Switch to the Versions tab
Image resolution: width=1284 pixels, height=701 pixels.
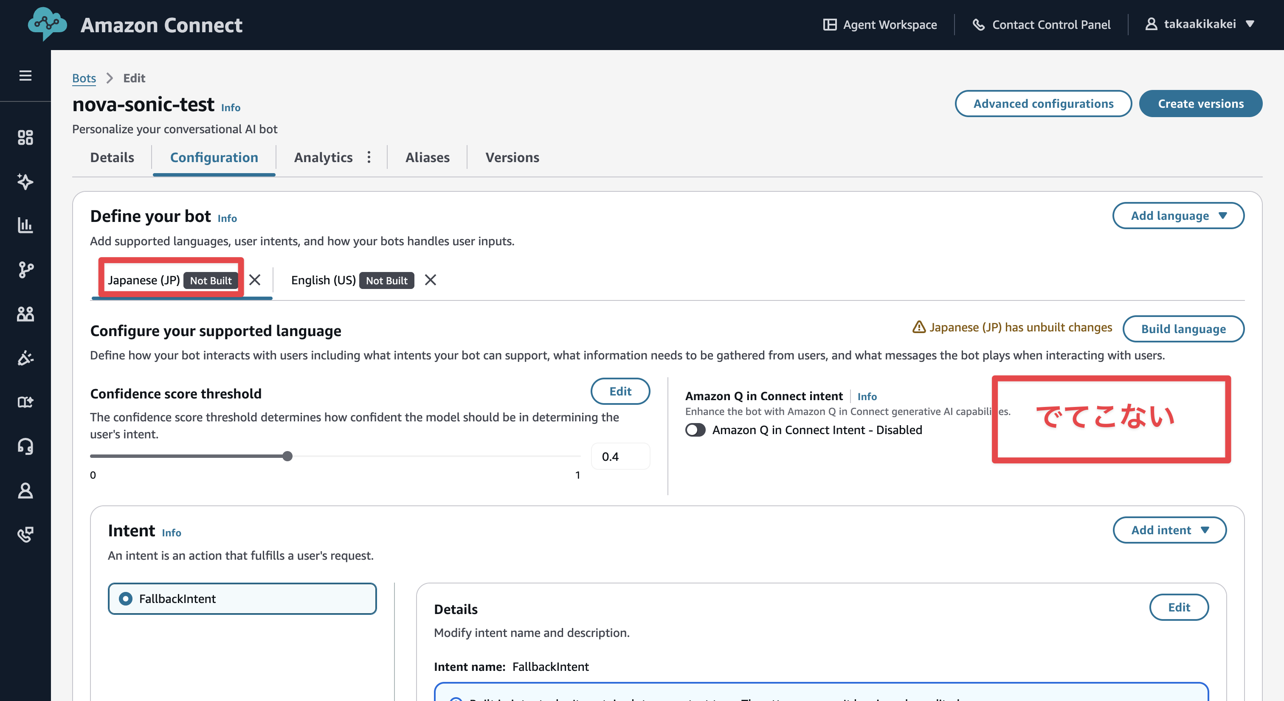point(512,157)
